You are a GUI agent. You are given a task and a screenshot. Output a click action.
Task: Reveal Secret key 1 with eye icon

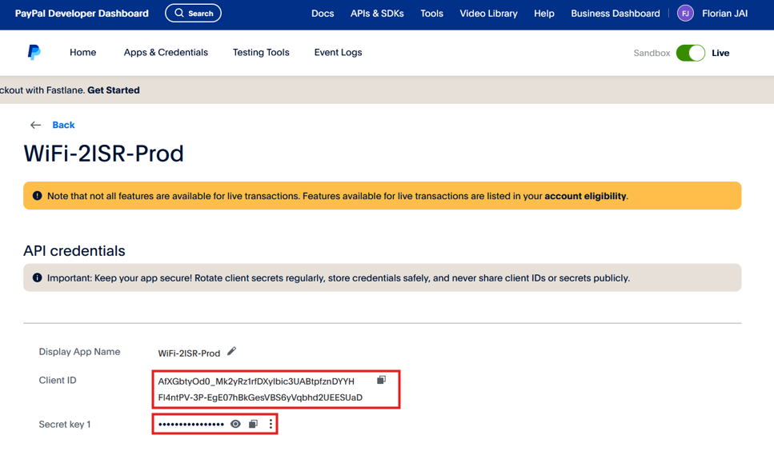[x=235, y=425]
